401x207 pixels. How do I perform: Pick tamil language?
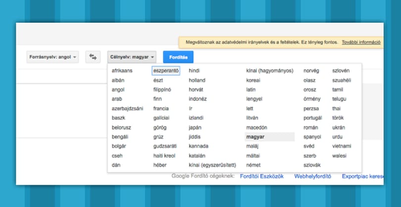(338, 90)
